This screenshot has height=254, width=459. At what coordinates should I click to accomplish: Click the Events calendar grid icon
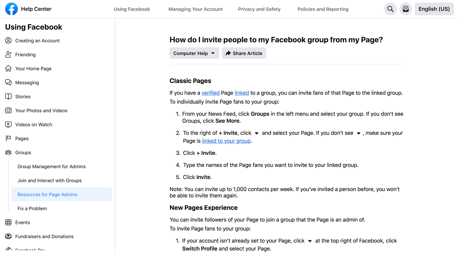pyautogui.click(x=8, y=222)
